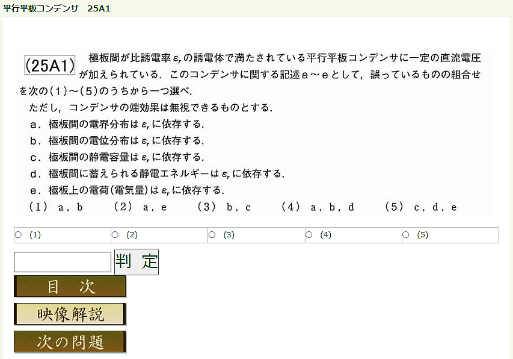513x359 pixels.
Task: Go to 次の問題 next question
Action: pyautogui.click(x=70, y=342)
